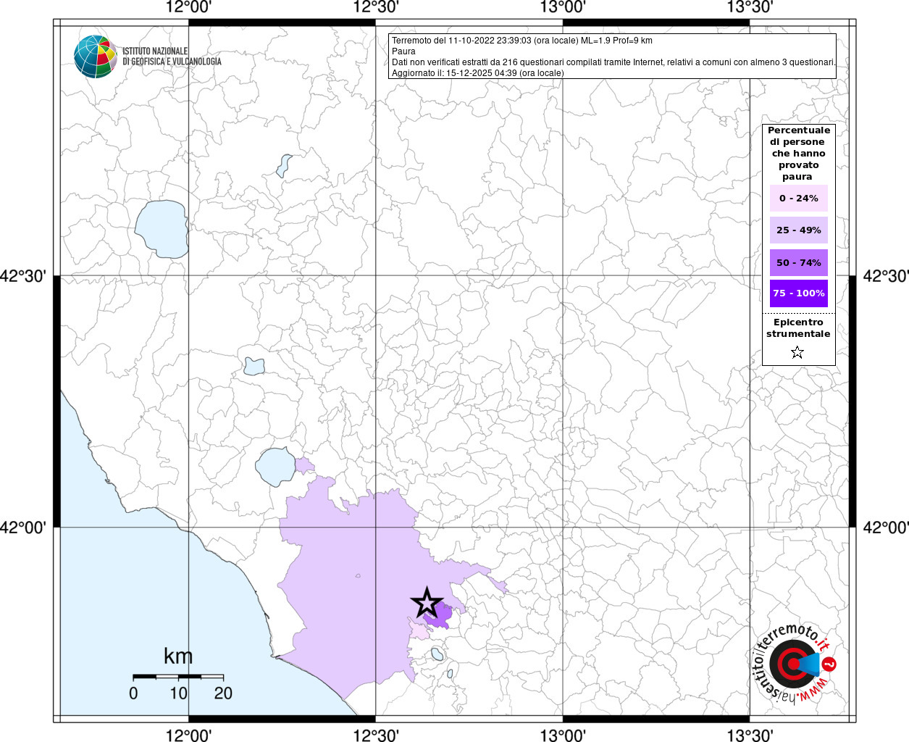Click the bottom axis label 13°00'
The height and width of the screenshot is (742, 909).
click(x=563, y=735)
